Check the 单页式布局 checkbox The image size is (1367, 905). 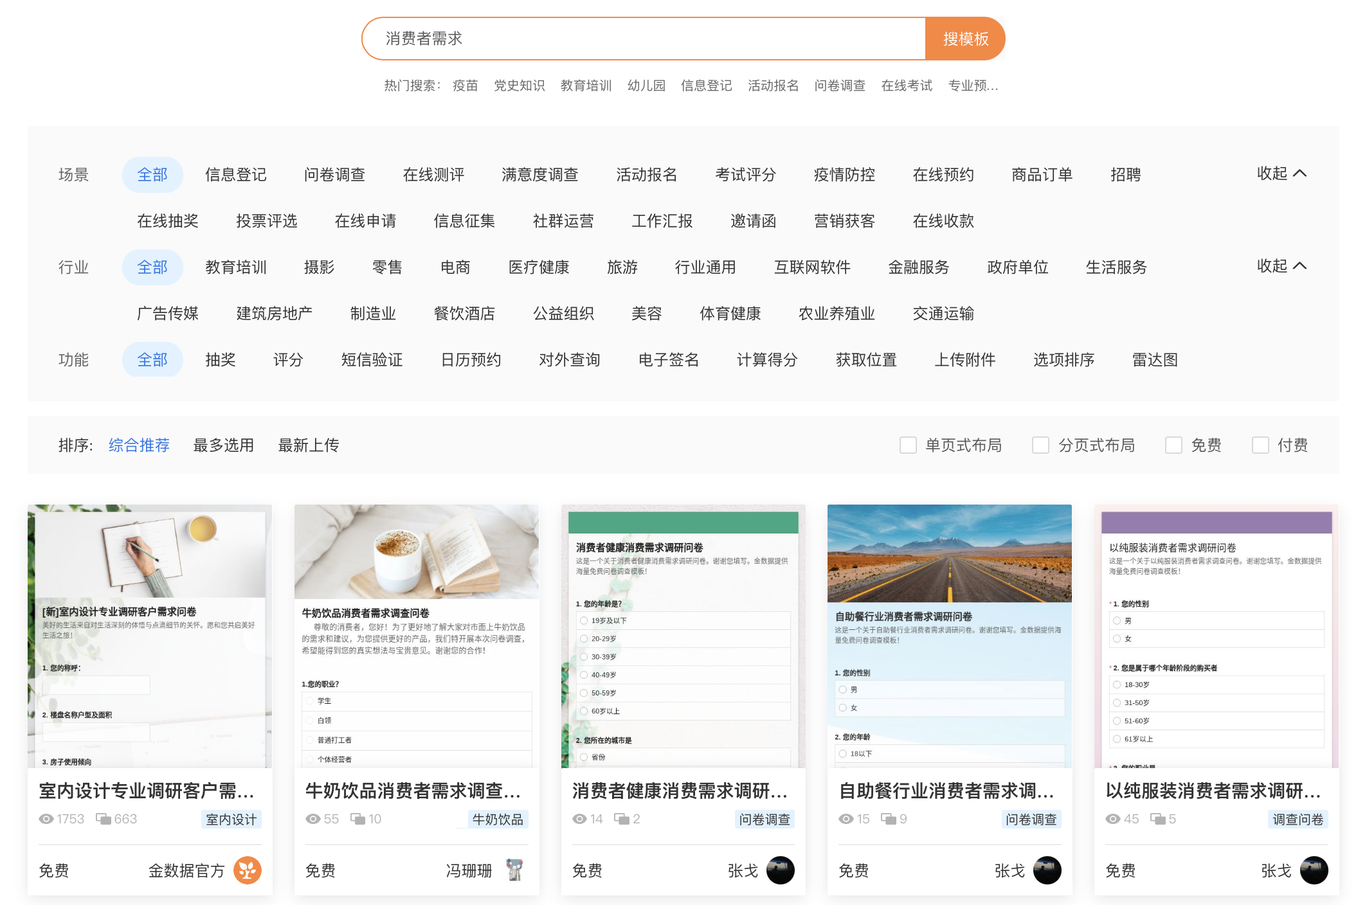tap(908, 445)
